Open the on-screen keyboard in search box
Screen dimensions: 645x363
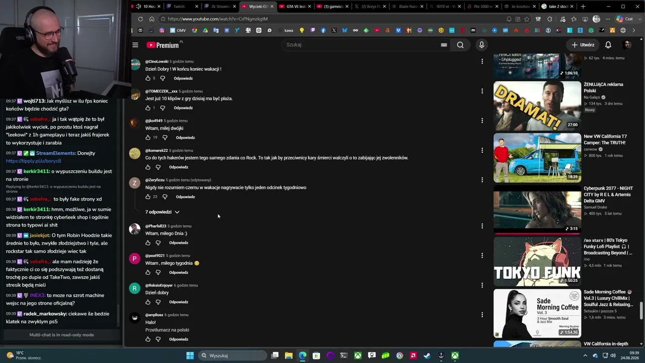coord(444,45)
